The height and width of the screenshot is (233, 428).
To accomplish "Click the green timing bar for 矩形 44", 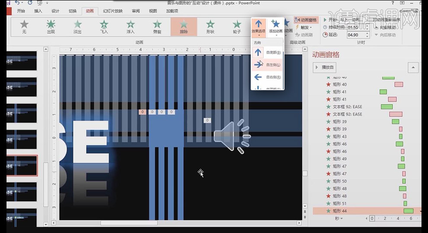I will (408, 211).
